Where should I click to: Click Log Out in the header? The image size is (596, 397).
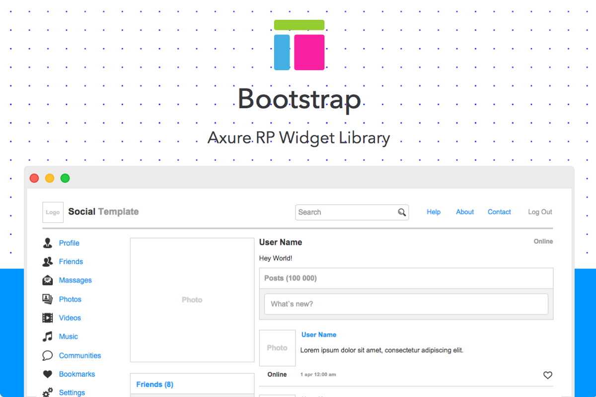coord(540,212)
